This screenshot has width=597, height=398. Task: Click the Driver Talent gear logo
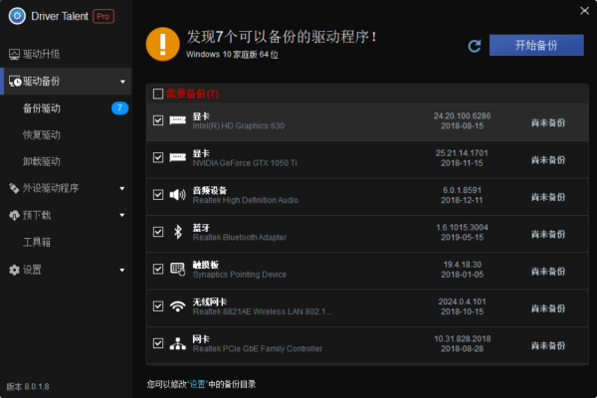[x=17, y=16]
